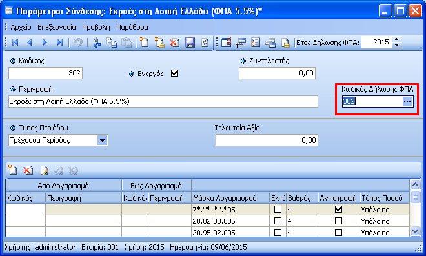The height and width of the screenshot is (256, 426).
Task: Click Ημερομηνία: 09/06/2015 in status bar
Action: [x=208, y=248]
